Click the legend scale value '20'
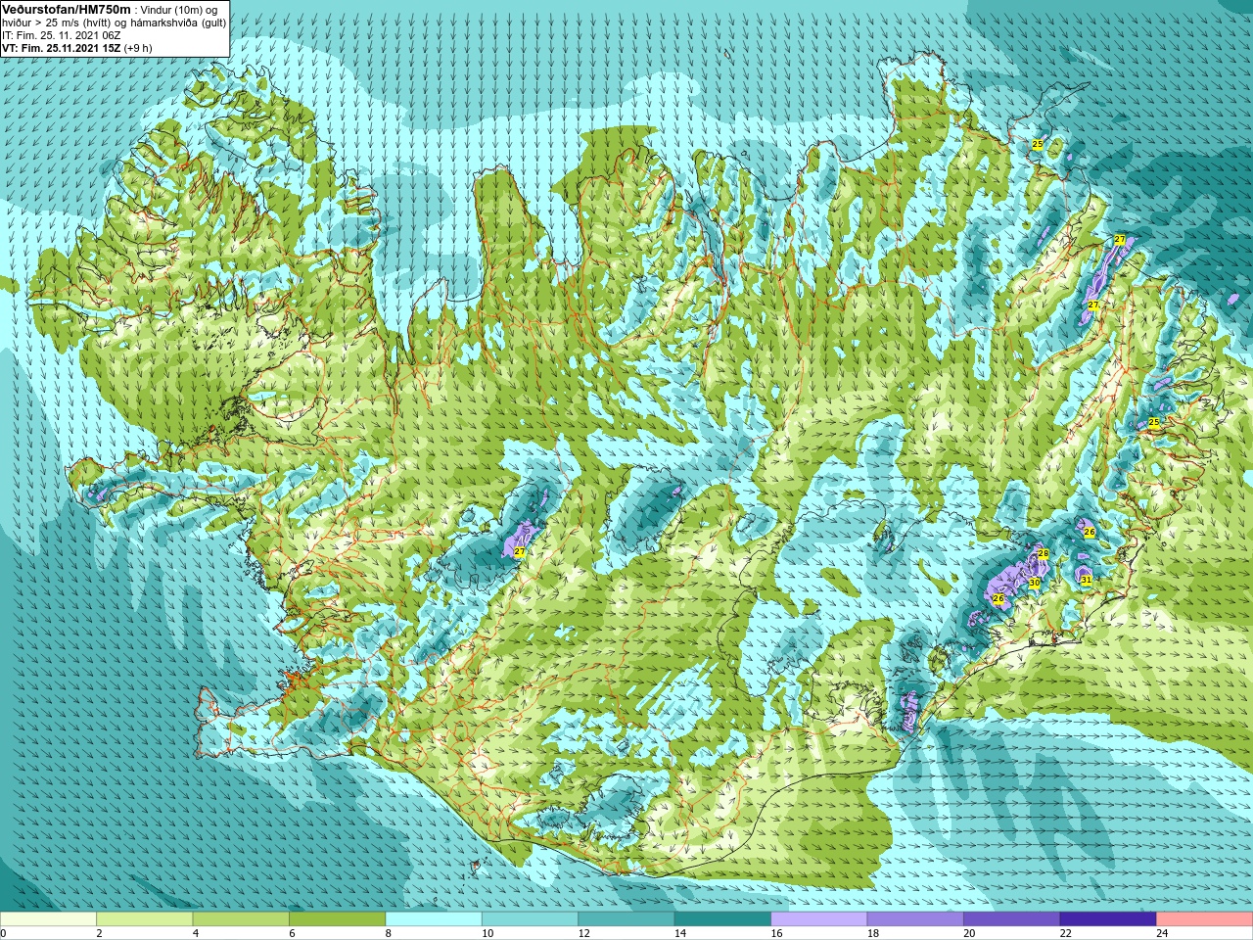Screen dimensions: 1253x940 (x=968, y=933)
